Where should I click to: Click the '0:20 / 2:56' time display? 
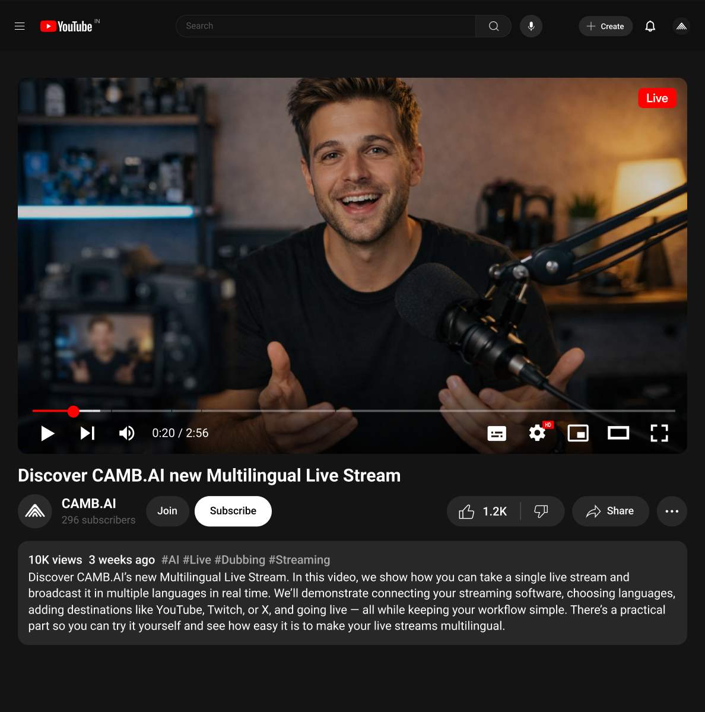tap(180, 433)
